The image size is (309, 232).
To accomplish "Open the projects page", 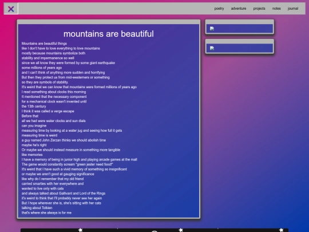I will pyautogui.click(x=259, y=9).
